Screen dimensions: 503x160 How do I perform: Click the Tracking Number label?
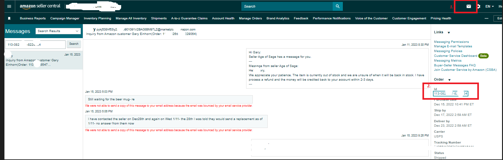[447, 143]
